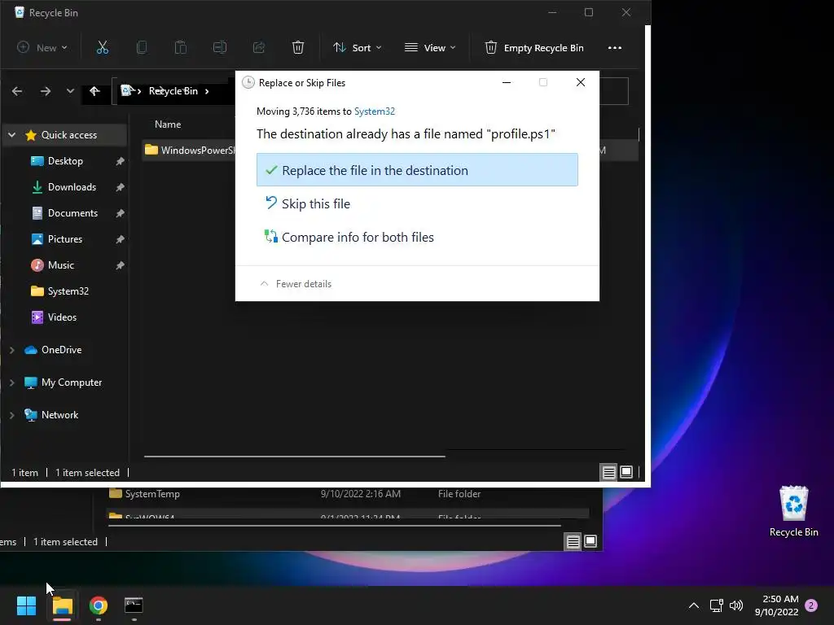Open Videos in the sidebar

pos(62,317)
